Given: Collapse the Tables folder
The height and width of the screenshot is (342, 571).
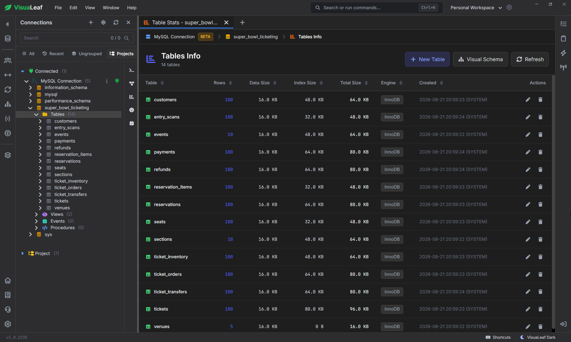Looking at the screenshot, I should (36, 114).
